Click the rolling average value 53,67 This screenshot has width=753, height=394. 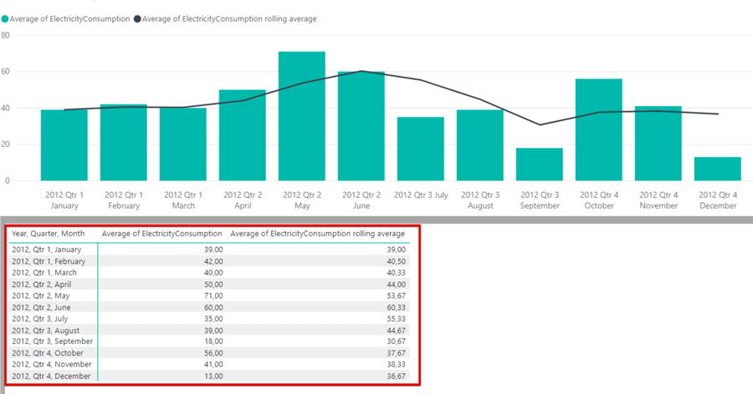pyautogui.click(x=397, y=295)
